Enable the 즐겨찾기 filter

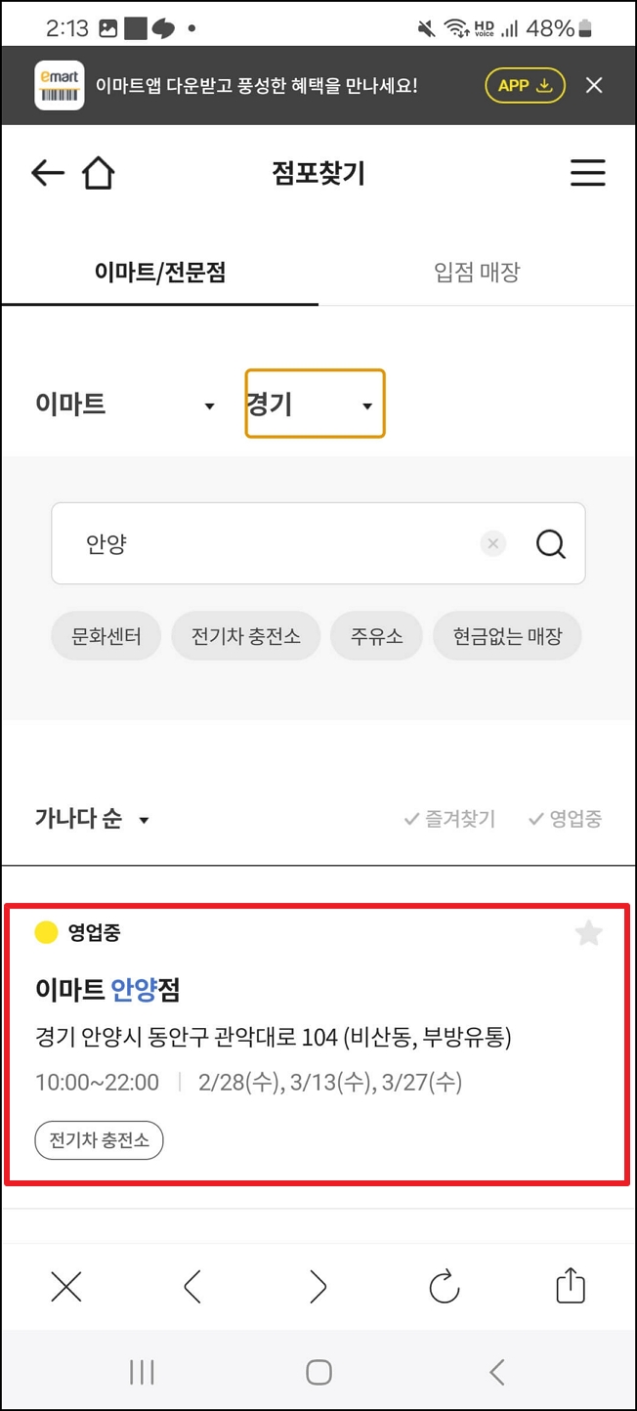click(448, 819)
